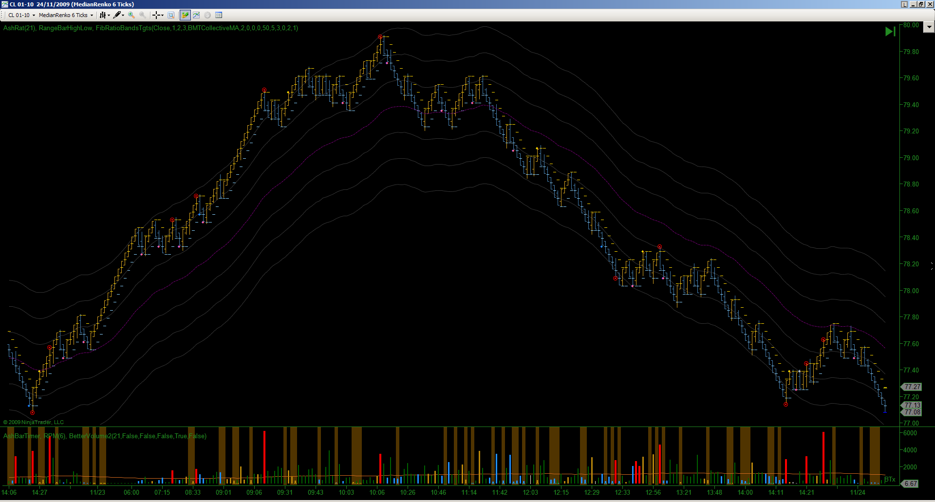Click the '11/24' date axis label
935x502 pixels.
point(858,492)
